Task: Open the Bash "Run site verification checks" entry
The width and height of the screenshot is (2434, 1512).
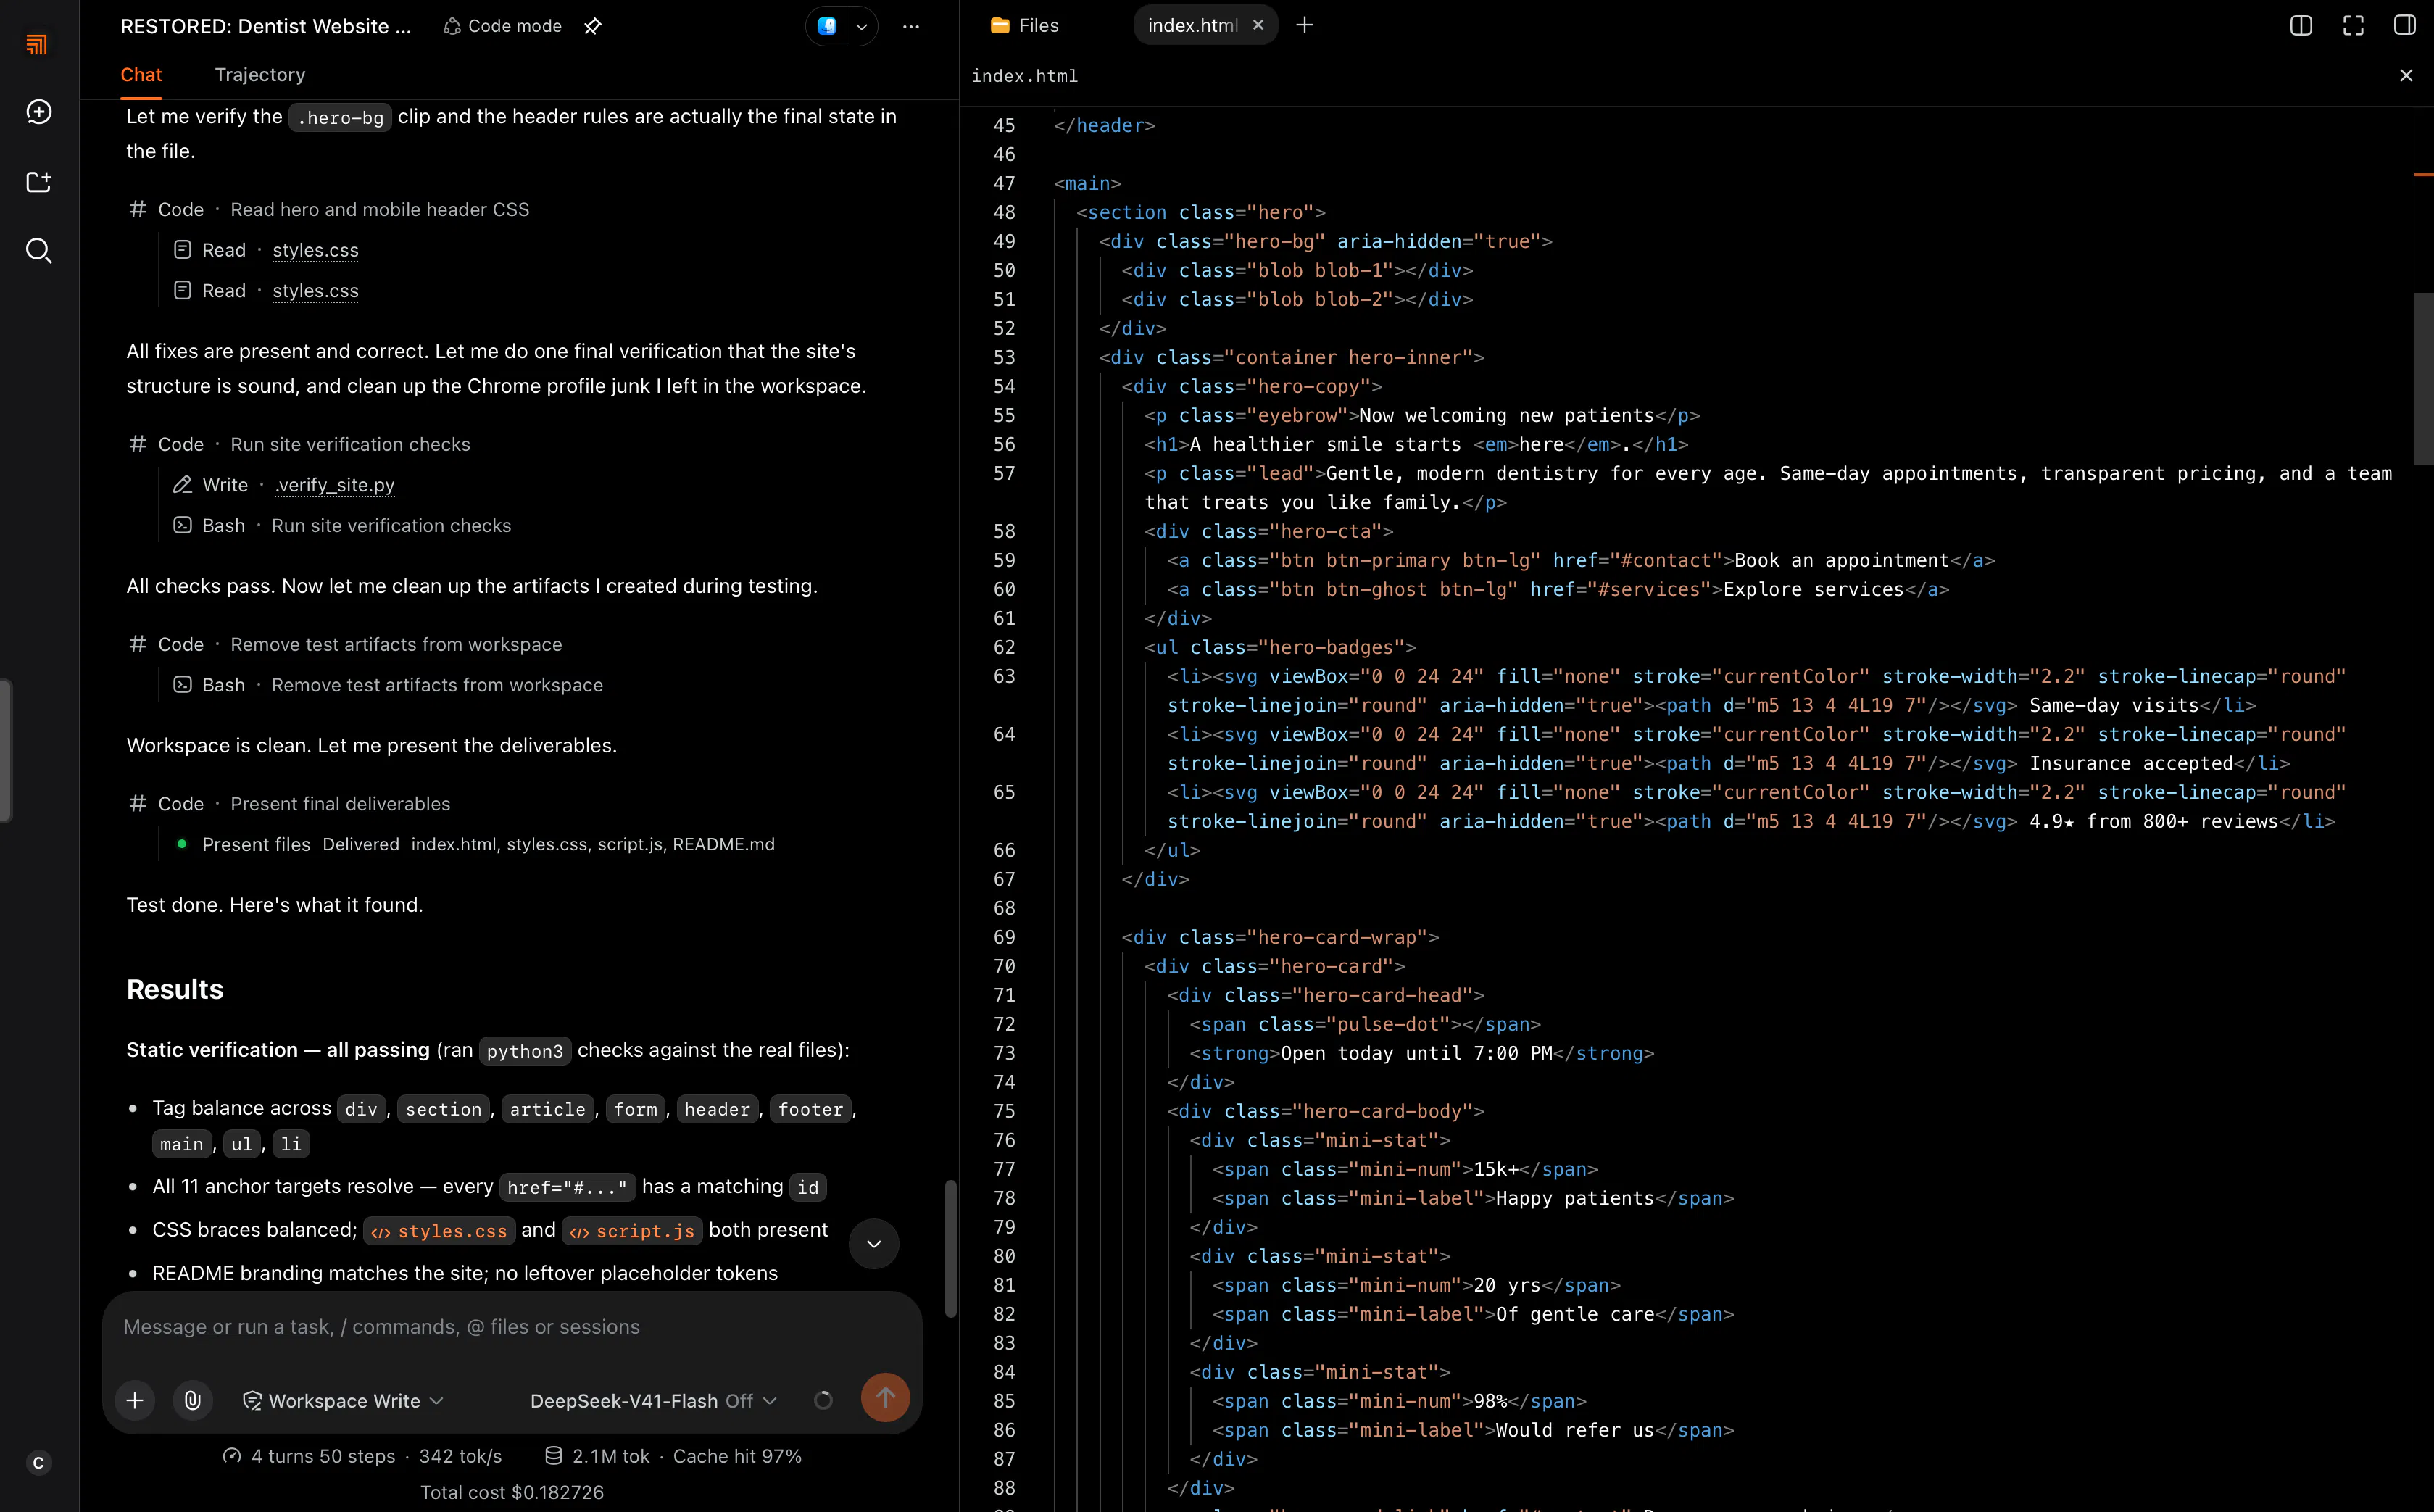Action: (342, 526)
